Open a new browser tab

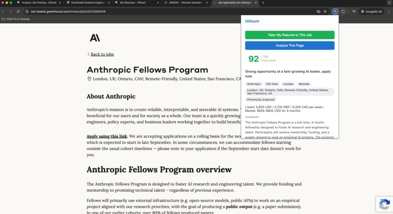[263, 3]
